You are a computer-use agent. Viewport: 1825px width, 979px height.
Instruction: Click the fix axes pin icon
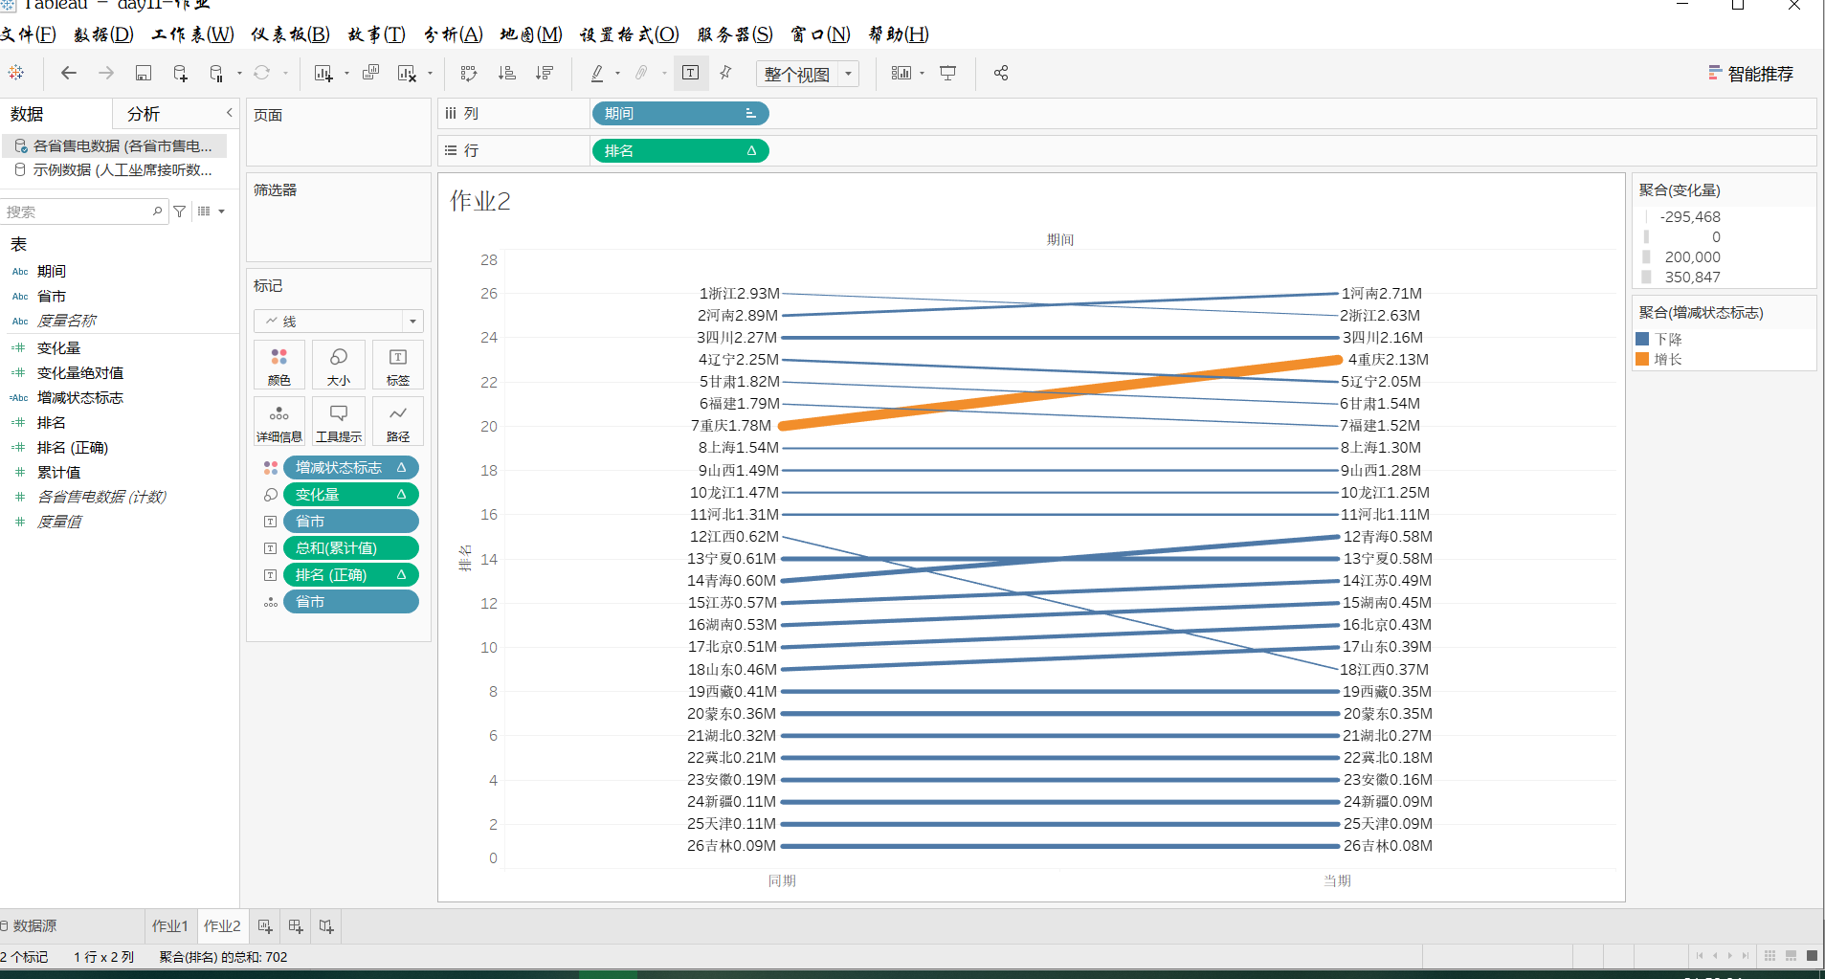click(726, 73)
